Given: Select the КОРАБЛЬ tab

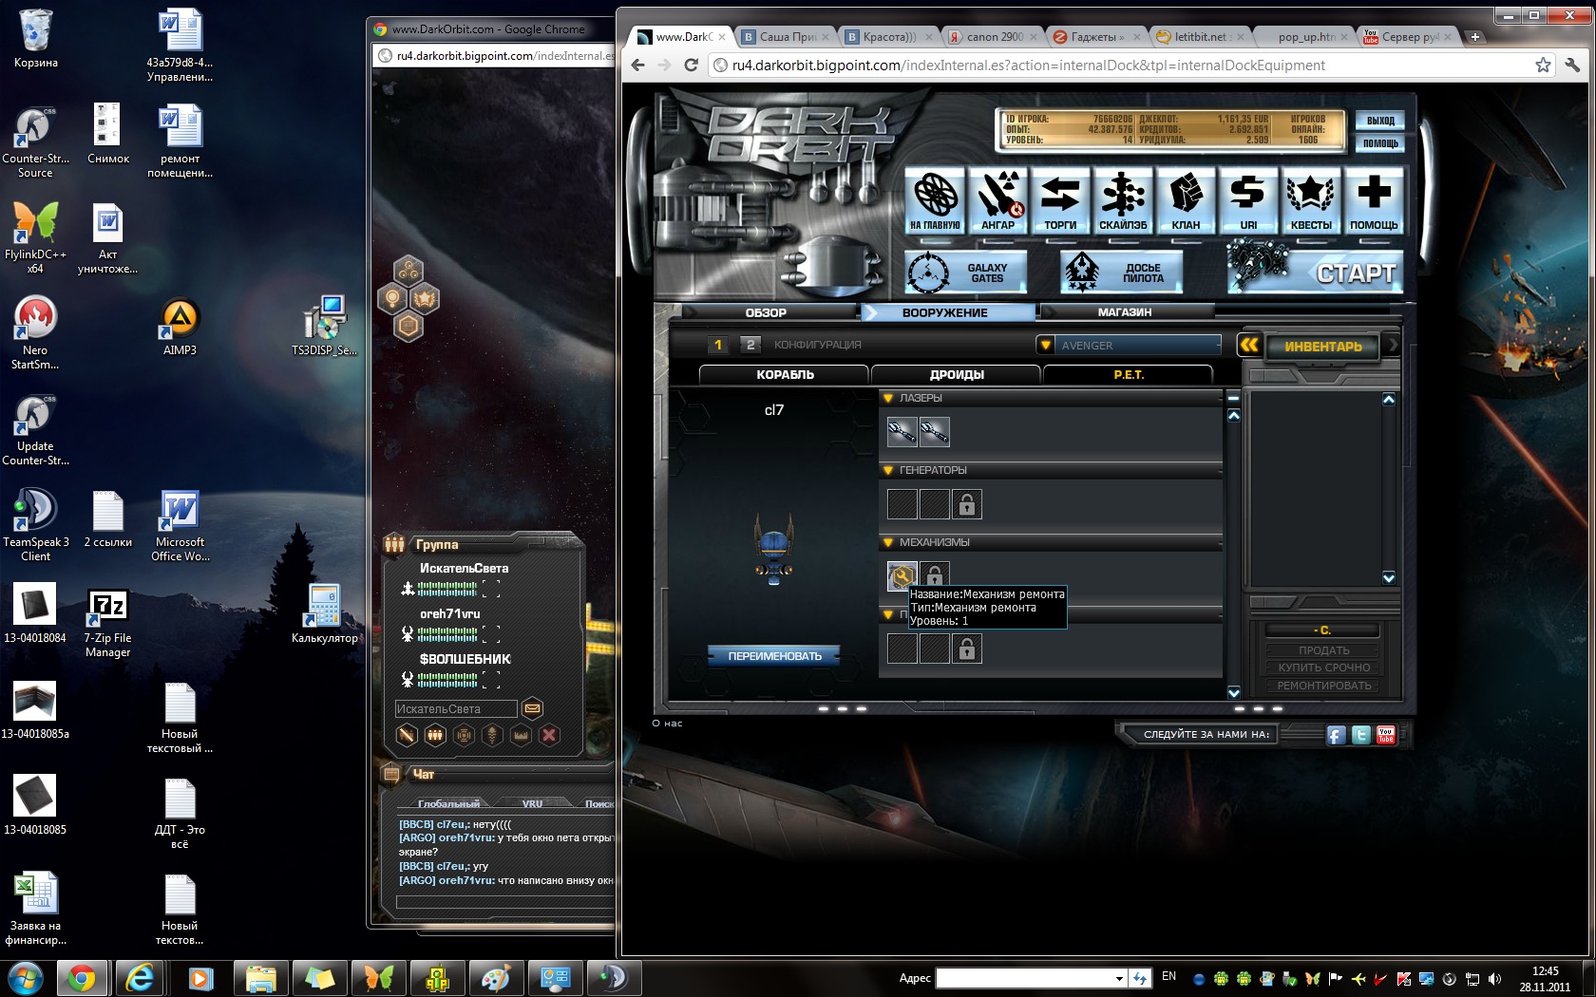Looking at the screenshot, I should click(785, 374).
